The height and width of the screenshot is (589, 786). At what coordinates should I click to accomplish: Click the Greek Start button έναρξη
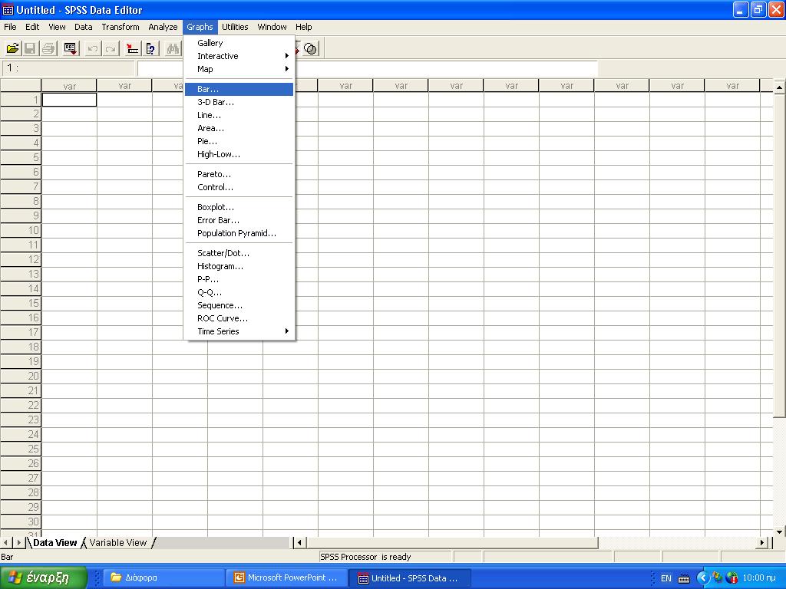tap(43, 578)
